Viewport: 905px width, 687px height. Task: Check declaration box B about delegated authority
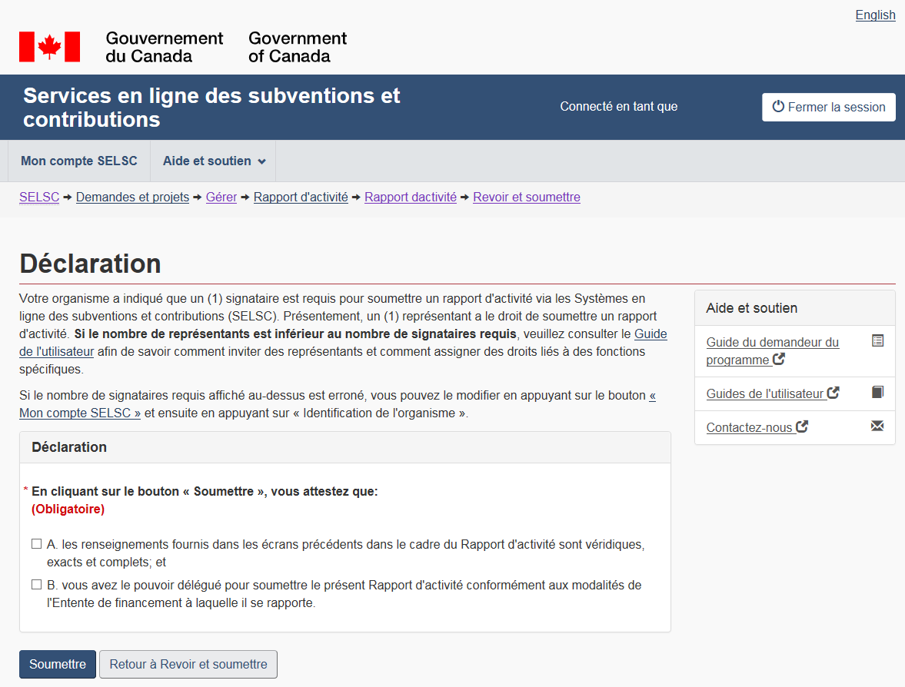click(36, 585)
